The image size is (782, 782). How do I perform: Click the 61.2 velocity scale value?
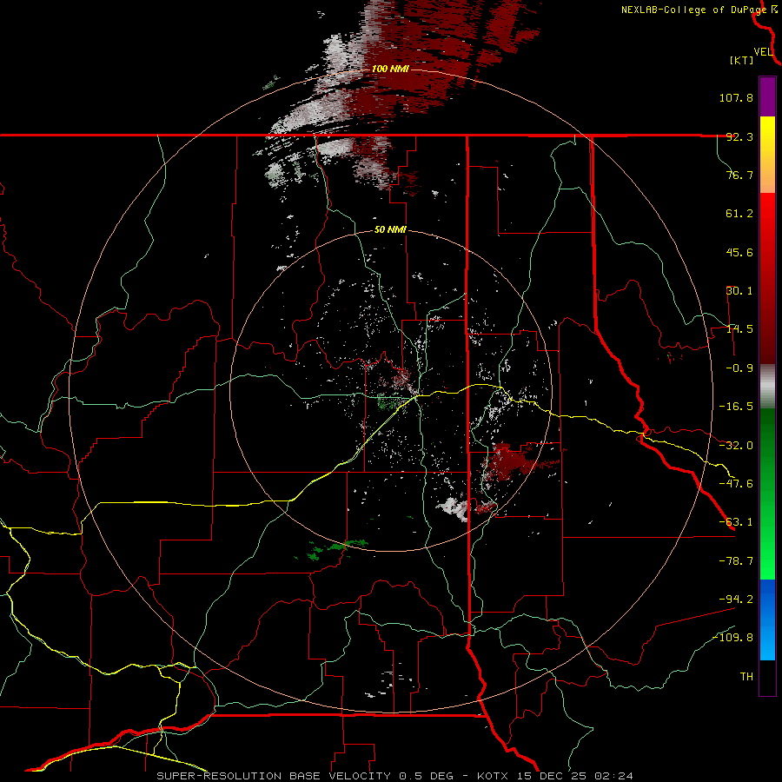point(739,214)
